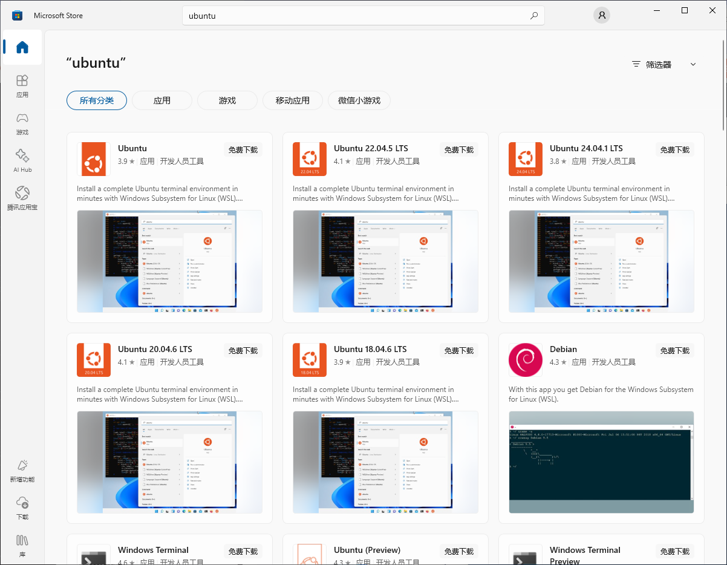Click the 4.3 star rating of Debian

(x=558, y=362)
